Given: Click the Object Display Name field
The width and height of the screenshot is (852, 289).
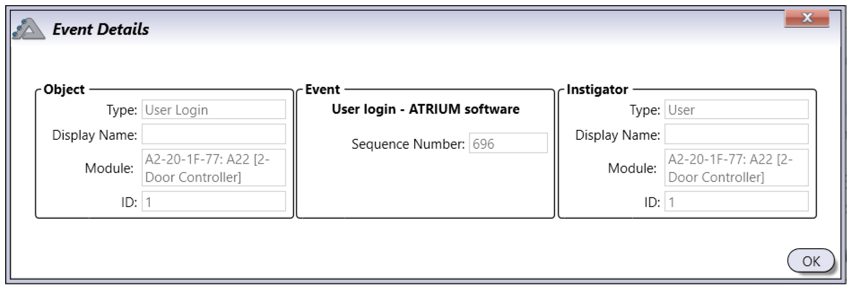Looking at the screenshot, I should pyautogui.click(x=214, y=134).
